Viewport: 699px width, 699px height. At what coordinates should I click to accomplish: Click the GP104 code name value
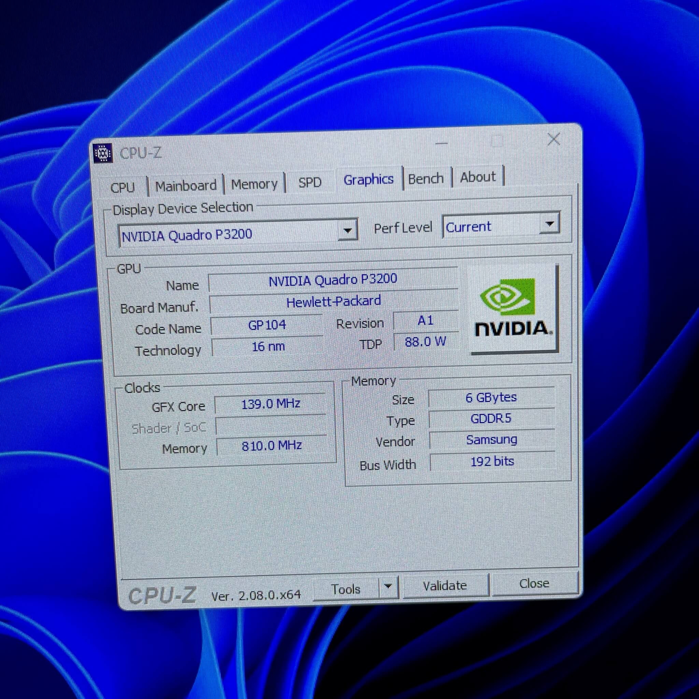coord(267,325)
